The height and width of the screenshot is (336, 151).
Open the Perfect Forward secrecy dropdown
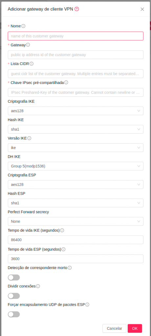[75, 221]
